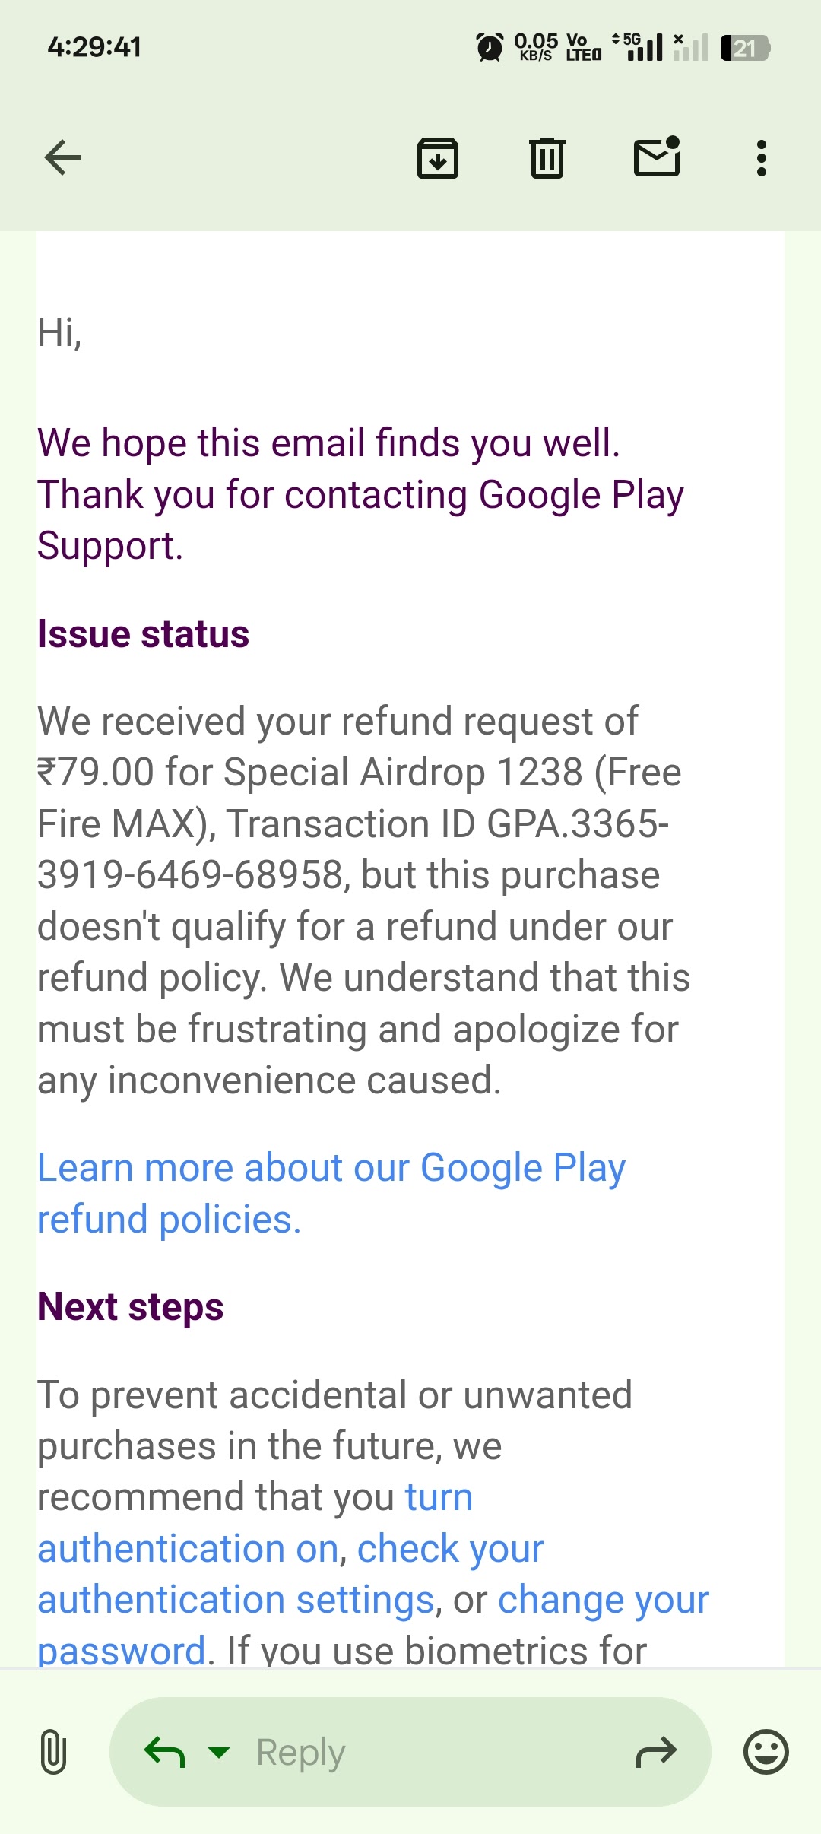Expand the reply options dropdown arrow
Viewport: 821px width, 1834px height.
(219, 1752)
